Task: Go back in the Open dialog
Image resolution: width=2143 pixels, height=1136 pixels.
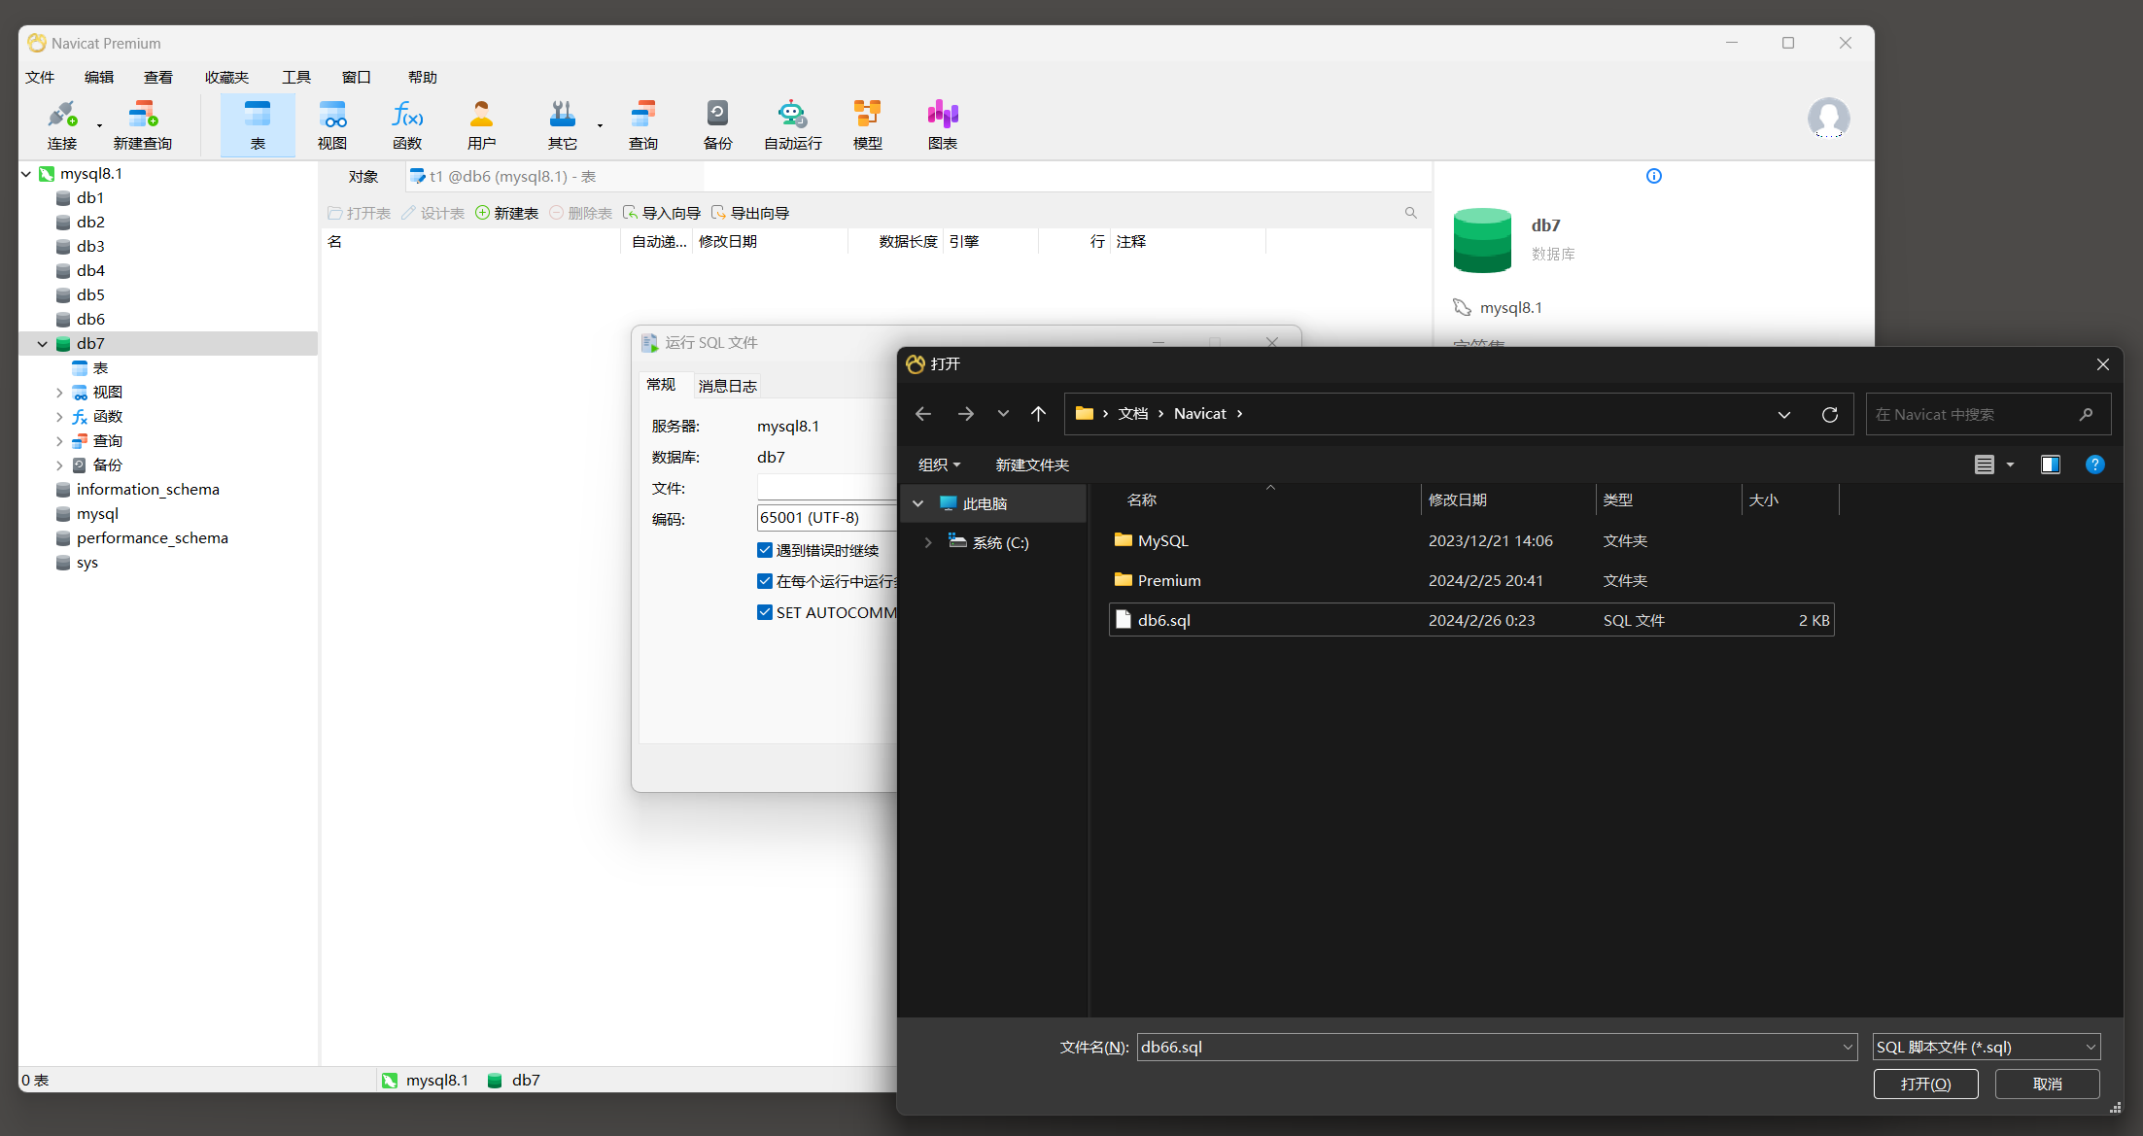Action: 923,414
